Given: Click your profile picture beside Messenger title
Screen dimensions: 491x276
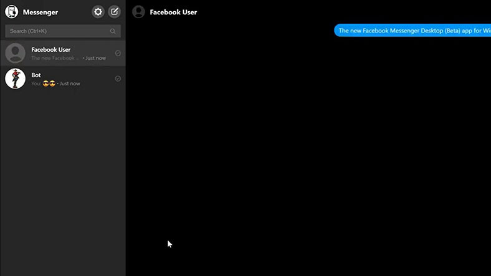Looking at the screenshot, I should (12, 12).
